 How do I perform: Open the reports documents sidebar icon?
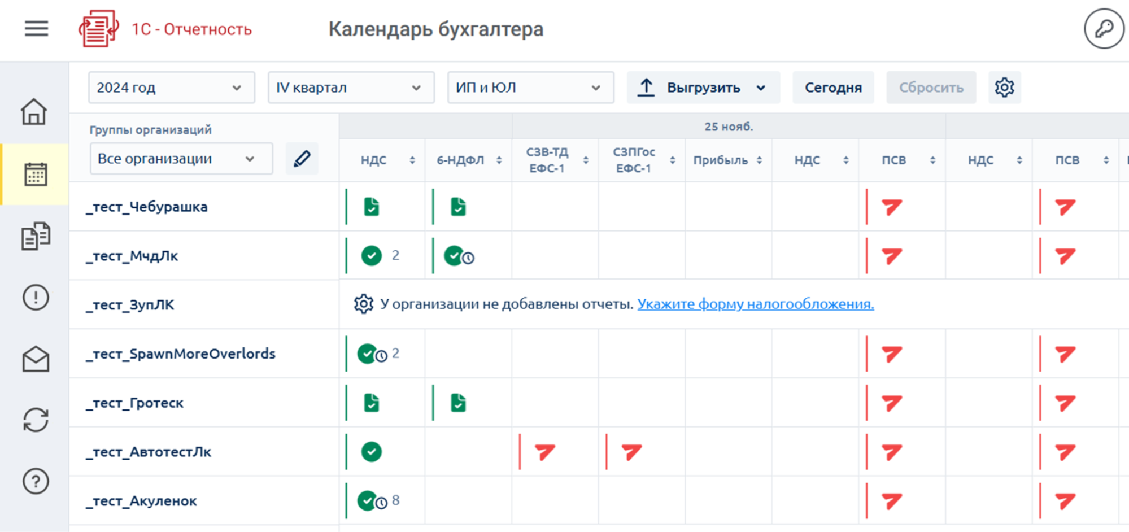(x=36, y=236)
